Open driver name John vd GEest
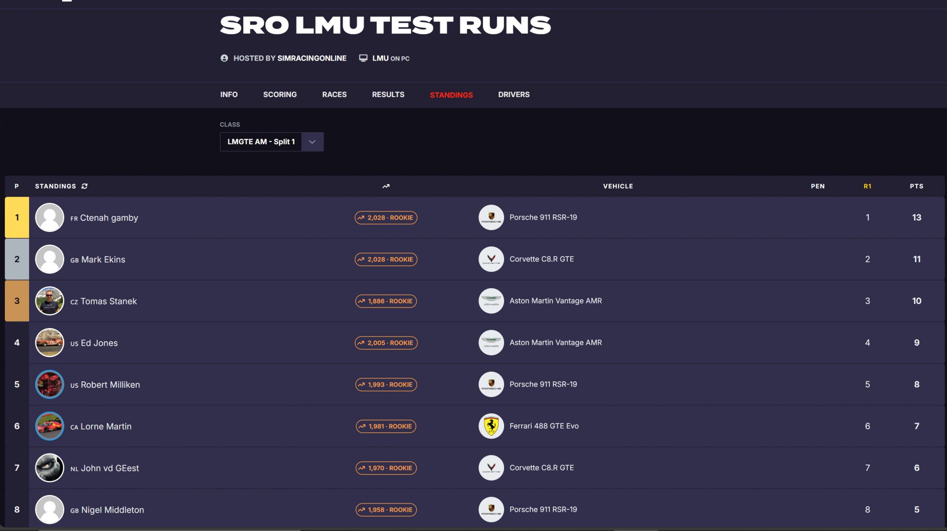 pyautogui.click(x=110, y=468)
